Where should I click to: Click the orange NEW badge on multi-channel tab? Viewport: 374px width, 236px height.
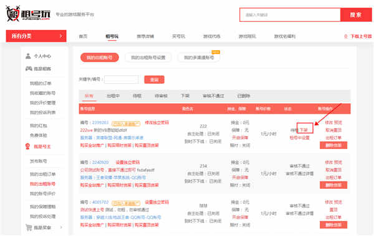pyautogui.click(x=216, y=52)
